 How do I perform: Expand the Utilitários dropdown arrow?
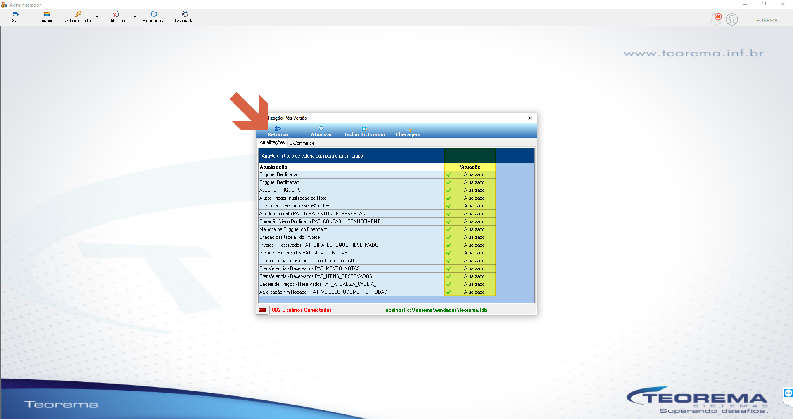[x=135, y=17]
